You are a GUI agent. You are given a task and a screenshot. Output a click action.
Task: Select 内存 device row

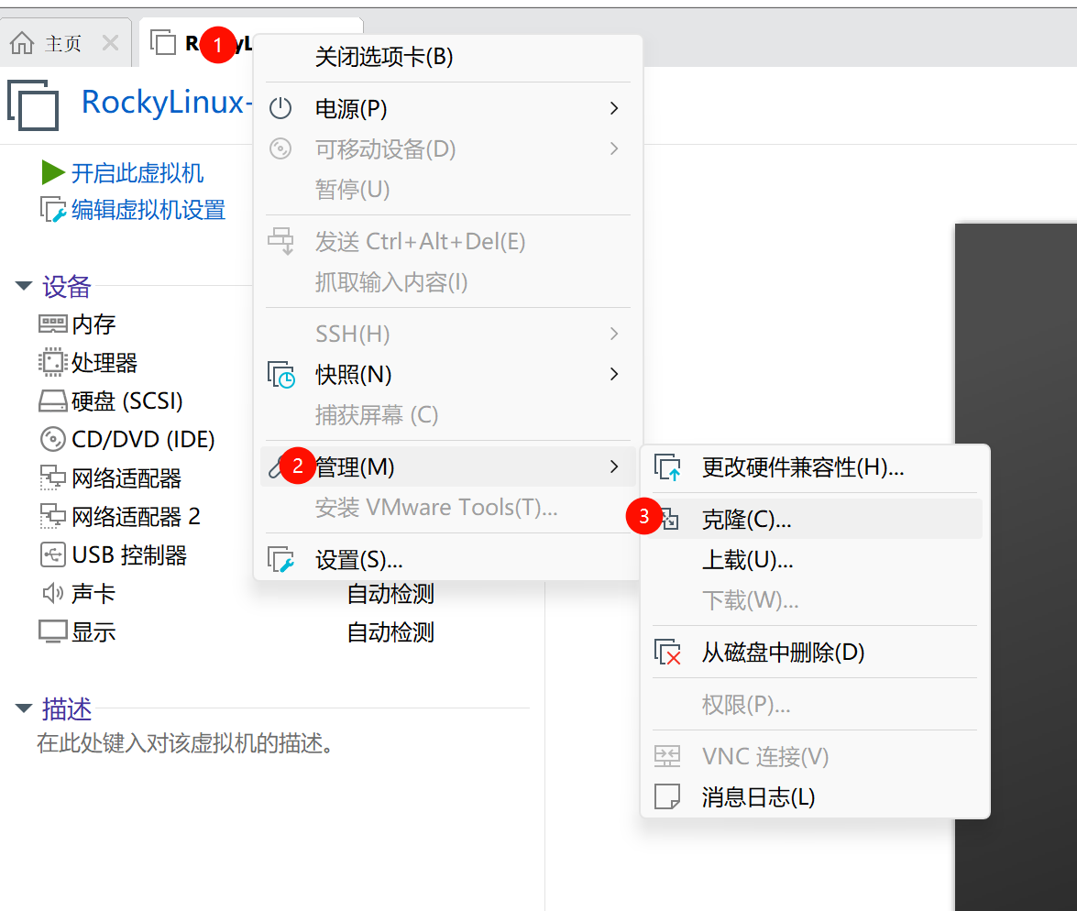(x=93, y=324)
